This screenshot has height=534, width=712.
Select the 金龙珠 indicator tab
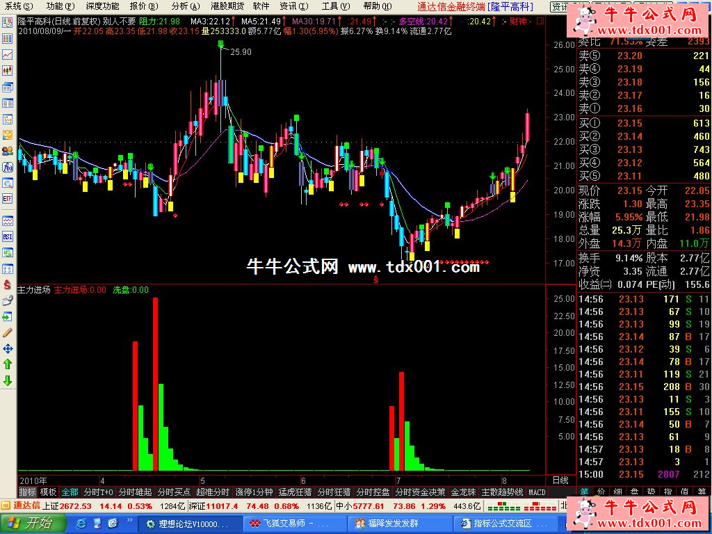pyautogui.click(x=463, y=492)
